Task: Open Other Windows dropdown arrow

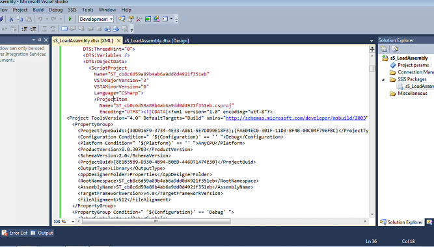Action: [171, 19]
